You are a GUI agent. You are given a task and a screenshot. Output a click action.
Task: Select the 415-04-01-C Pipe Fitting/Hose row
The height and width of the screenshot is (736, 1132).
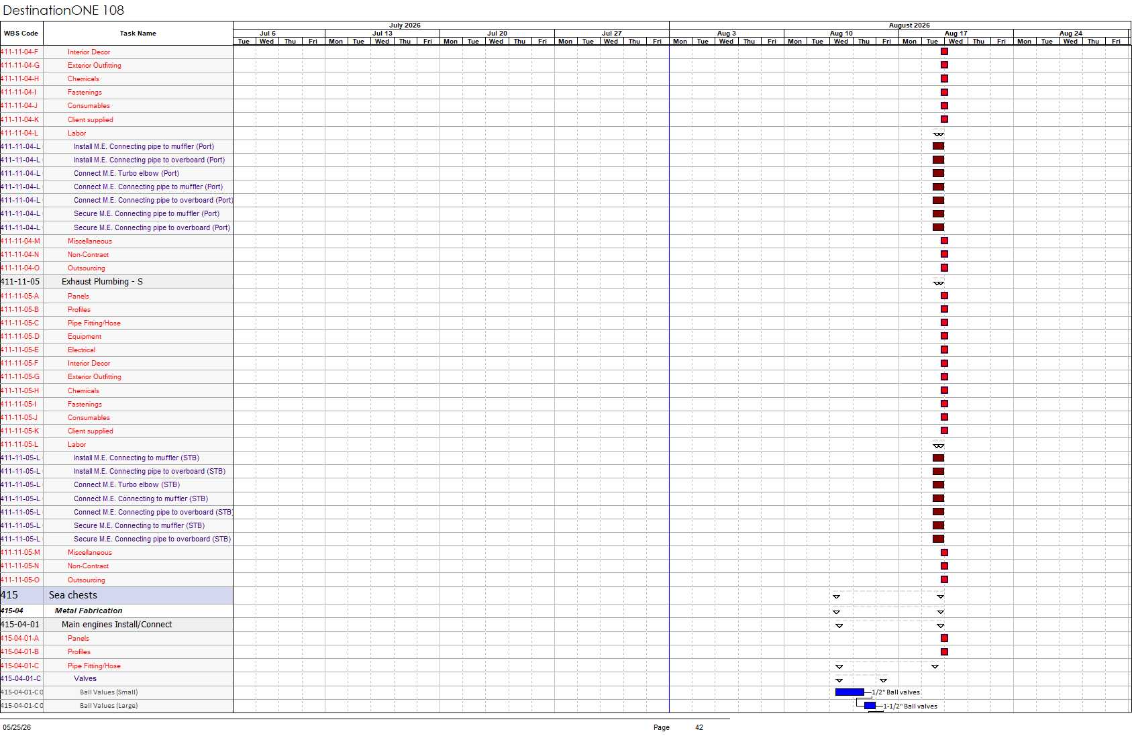pyautogui.click(x=117, y=666)
